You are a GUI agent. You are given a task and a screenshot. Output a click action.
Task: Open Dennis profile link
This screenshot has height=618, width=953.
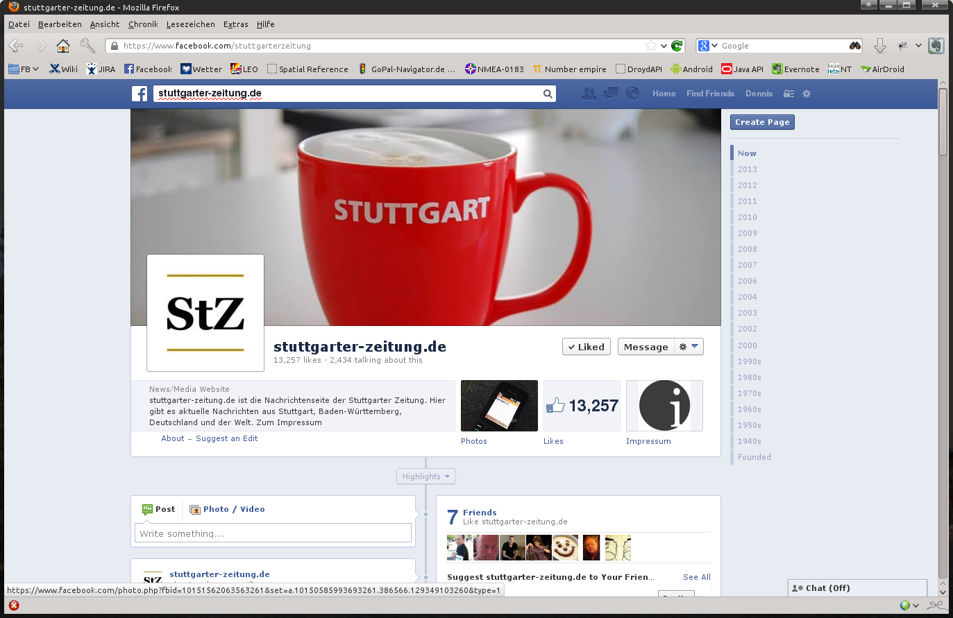point(759,94)
